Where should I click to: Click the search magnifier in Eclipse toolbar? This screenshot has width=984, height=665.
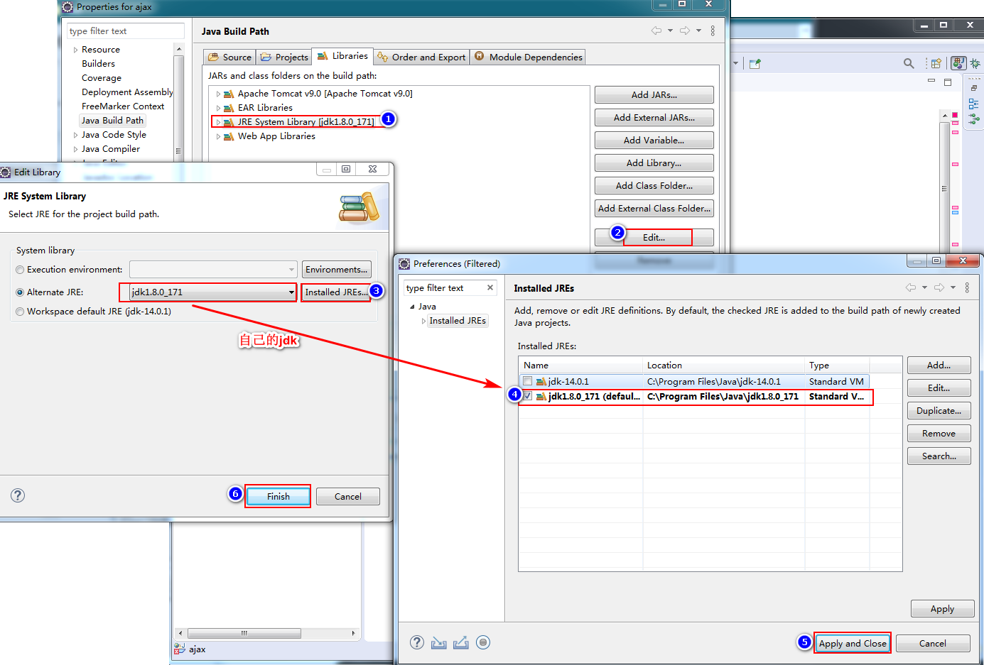pos(909,63)
